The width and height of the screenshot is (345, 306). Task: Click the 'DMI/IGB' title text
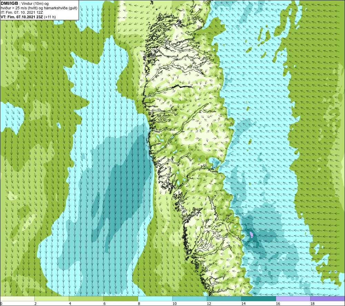click(9, 3)
